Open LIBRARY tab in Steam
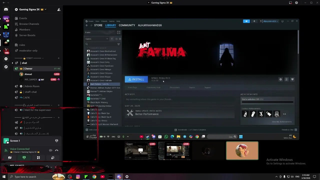The image size is (320, 180). pyautogui.click(x=110, y=25)
